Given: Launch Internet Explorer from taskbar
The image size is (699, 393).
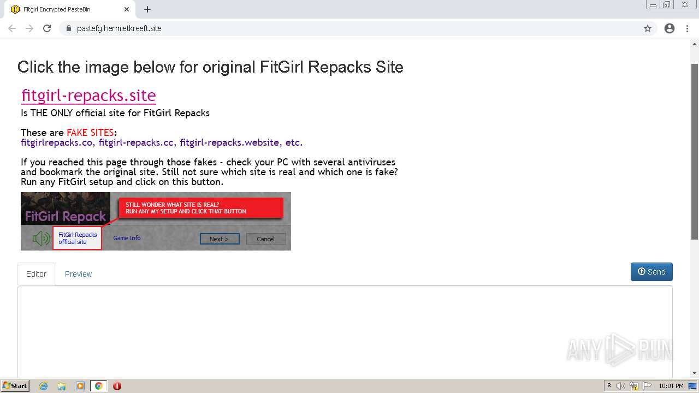Looking at the screenshot, I should (x=44, y=386).
